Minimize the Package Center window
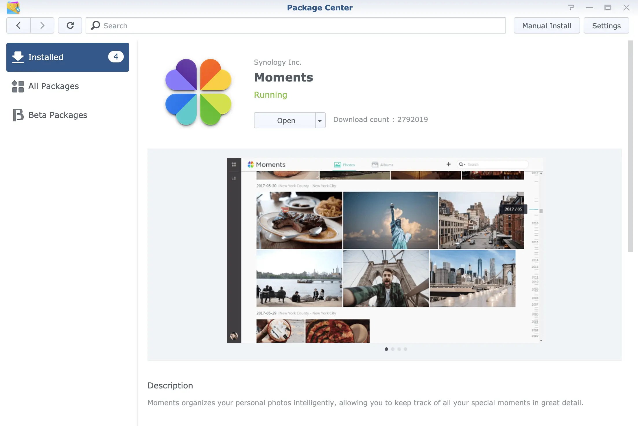The width and height of the screenshot is (638, 426). pyautogui.click(x=589, y=8)
